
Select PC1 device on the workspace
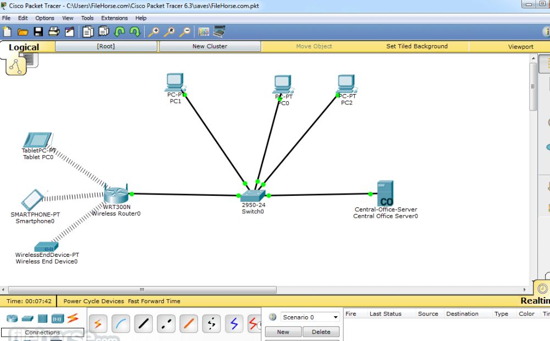click(x=175, y=83)
